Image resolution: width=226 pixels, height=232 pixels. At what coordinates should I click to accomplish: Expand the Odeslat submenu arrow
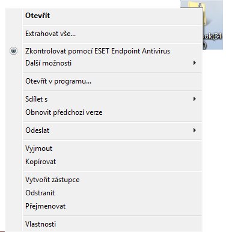click(x=194, y=130)
